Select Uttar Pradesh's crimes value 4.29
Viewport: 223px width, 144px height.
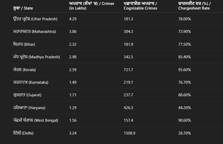tap(73, 19)
